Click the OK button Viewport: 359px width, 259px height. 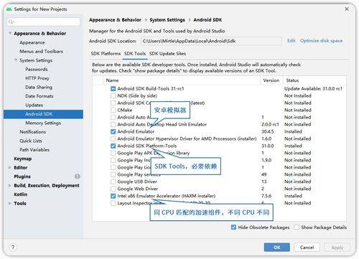(x=276, y=248)
